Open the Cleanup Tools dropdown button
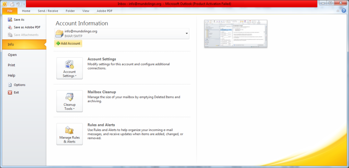Image resolution: width=349 pixels, height=168 pixels. point(69,101)
